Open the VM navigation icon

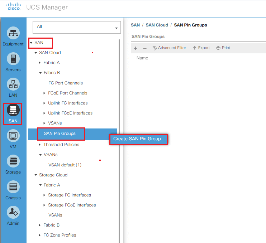coord(13,136)
